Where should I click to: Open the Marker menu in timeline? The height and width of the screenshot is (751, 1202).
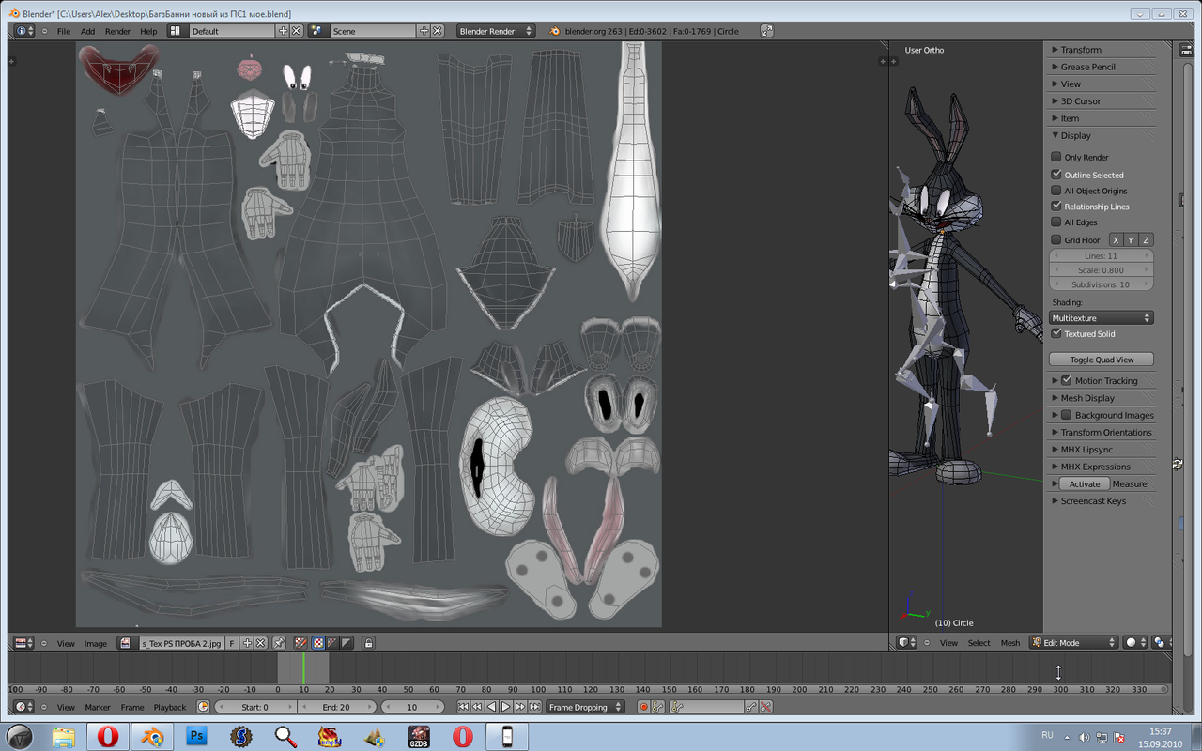[98, 707]
